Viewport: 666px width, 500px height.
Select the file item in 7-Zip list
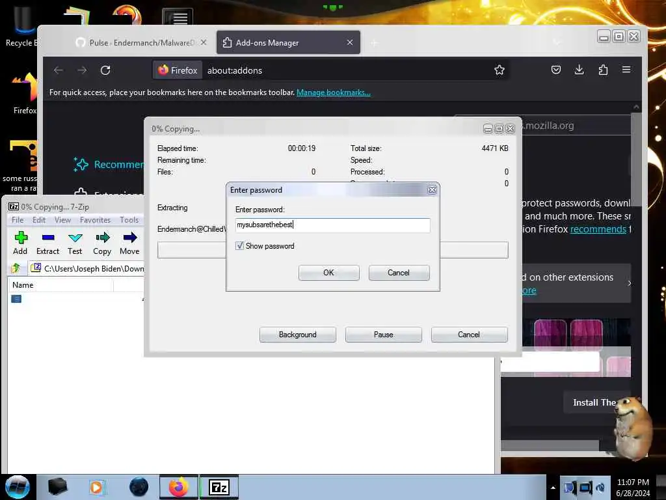[16, 299]
